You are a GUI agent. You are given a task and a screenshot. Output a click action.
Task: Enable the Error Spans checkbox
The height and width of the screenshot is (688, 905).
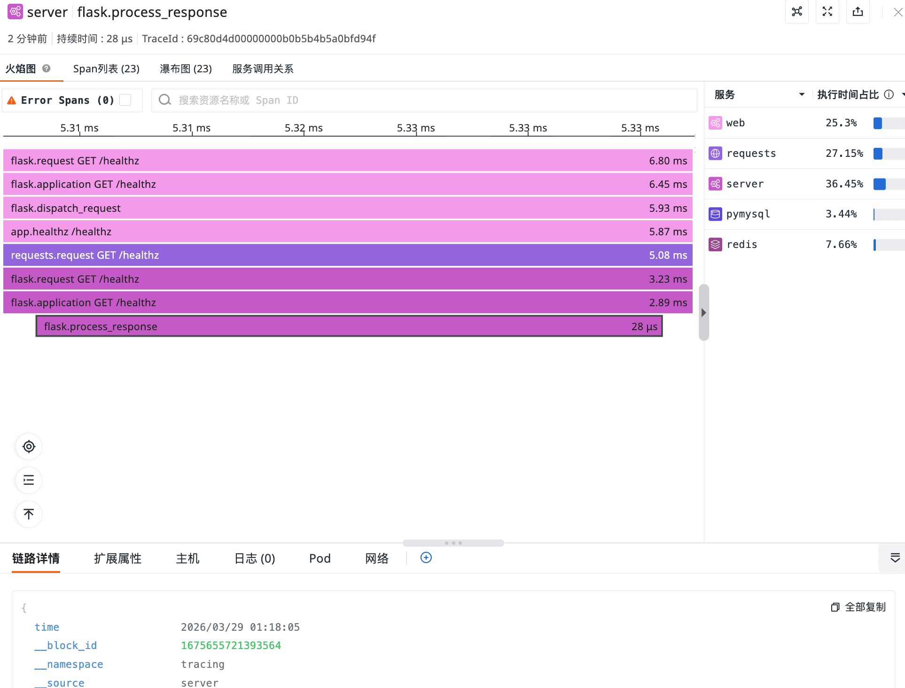125,100
